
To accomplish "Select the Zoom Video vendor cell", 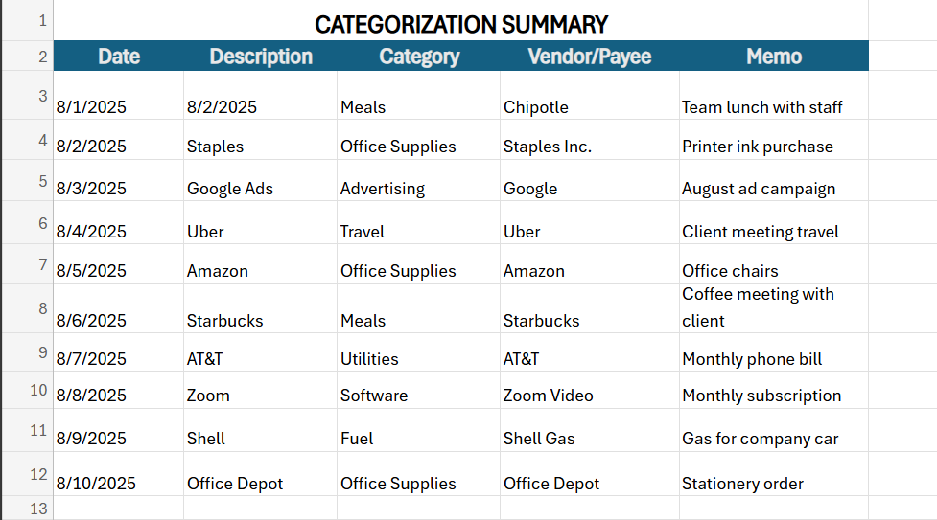I will click(x=549, y=396).
